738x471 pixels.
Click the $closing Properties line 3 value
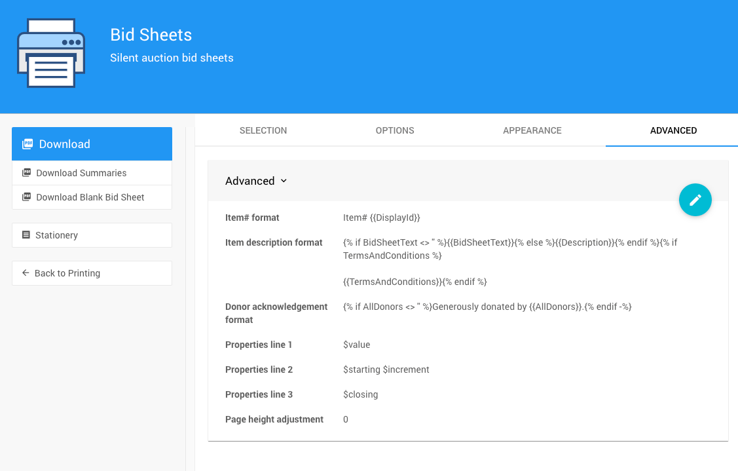pyautogui.click(x=360, y=394)
